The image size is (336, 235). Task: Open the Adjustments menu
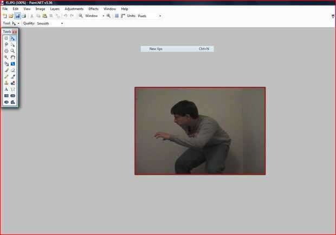point(74,9)
